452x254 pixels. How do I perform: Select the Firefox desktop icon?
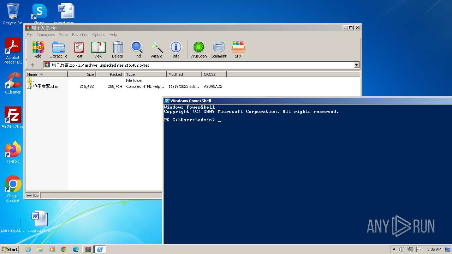pos(13,152)
